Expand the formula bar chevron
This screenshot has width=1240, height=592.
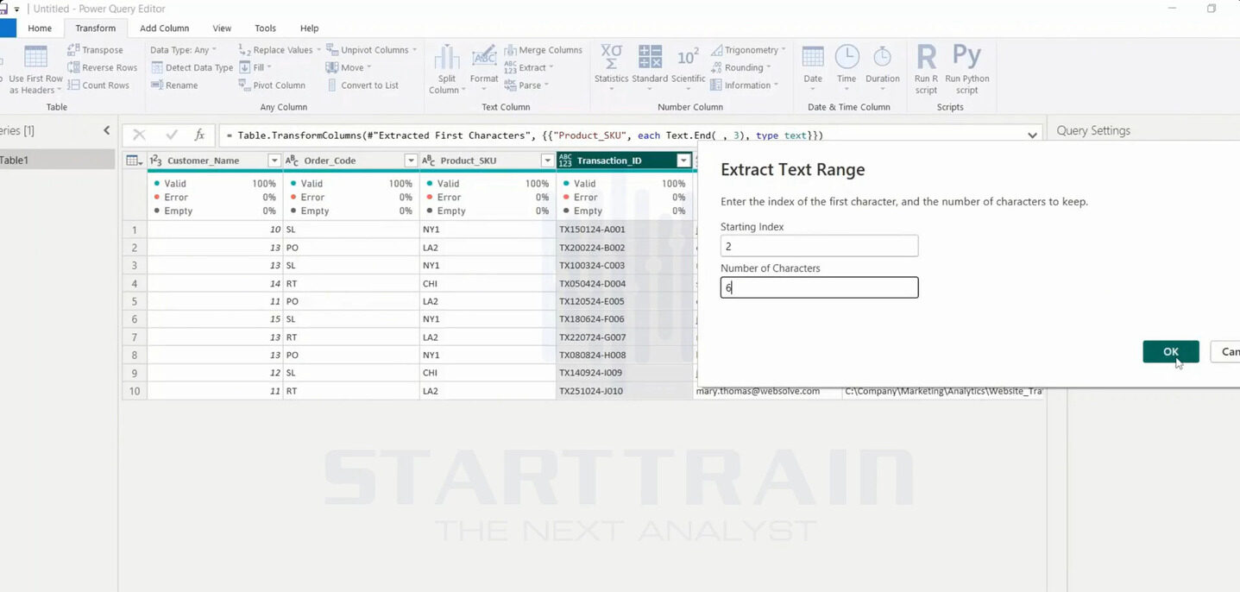coord(1032,135)
